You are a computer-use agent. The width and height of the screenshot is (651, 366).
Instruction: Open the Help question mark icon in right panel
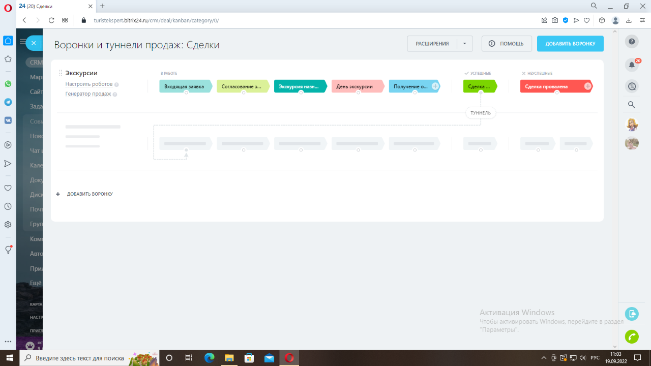click(x=632, y=42)
